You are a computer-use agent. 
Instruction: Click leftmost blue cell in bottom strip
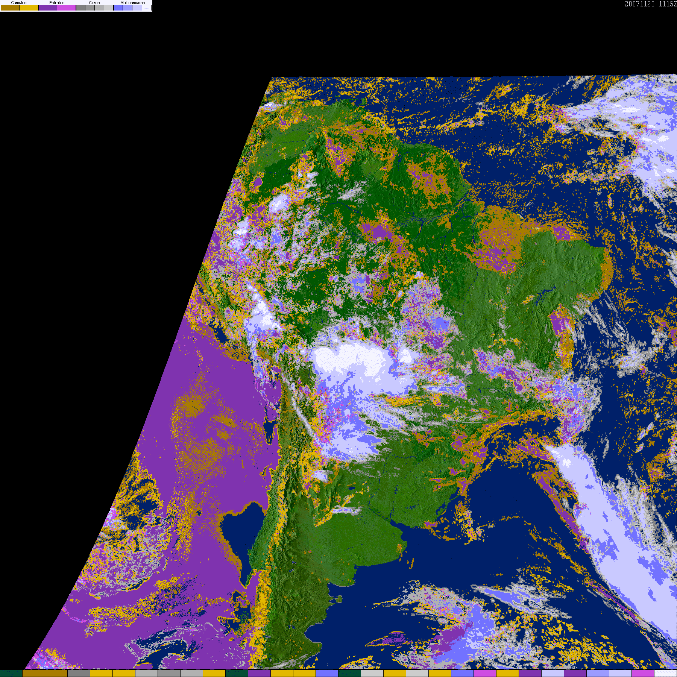327,673
